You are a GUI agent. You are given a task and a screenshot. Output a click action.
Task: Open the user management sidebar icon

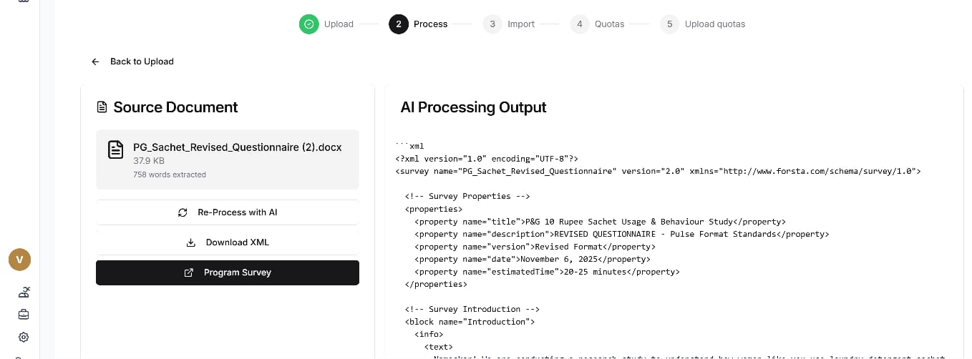click(x=24, y=292)
